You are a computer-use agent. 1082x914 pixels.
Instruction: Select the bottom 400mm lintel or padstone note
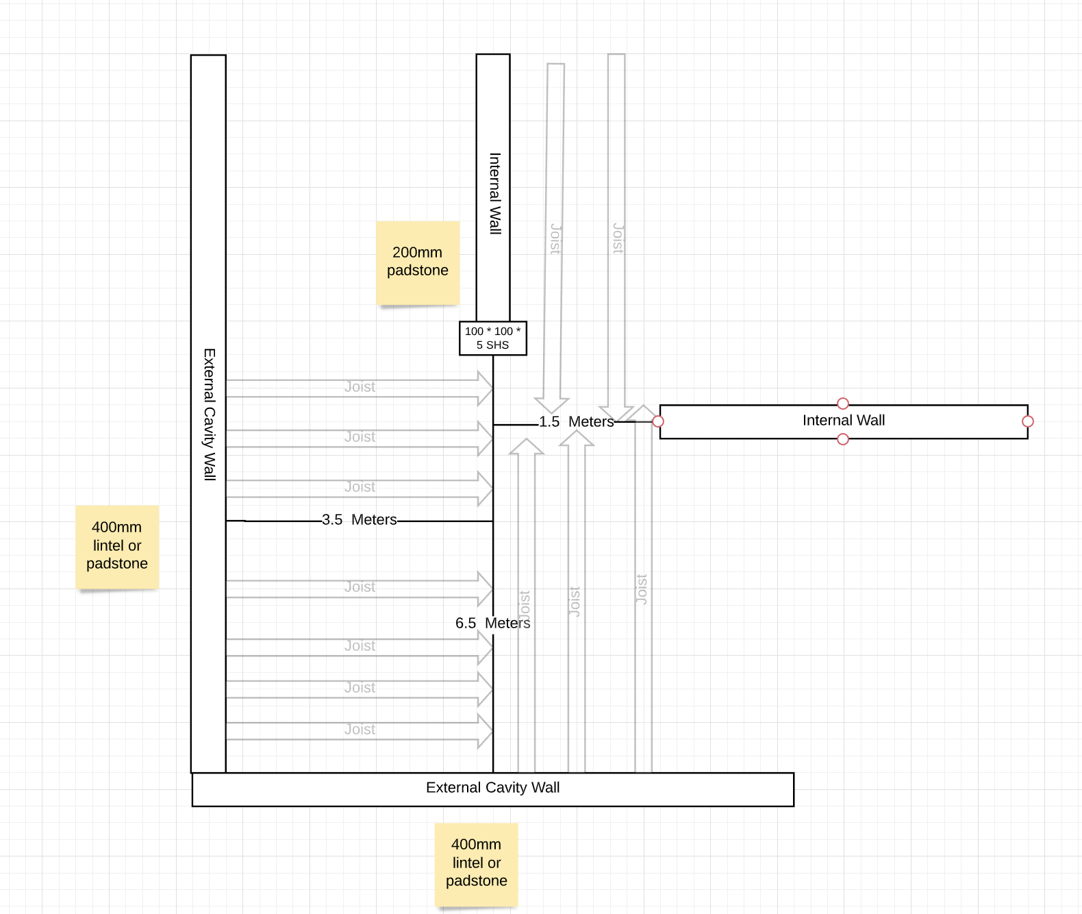(477, 863)
